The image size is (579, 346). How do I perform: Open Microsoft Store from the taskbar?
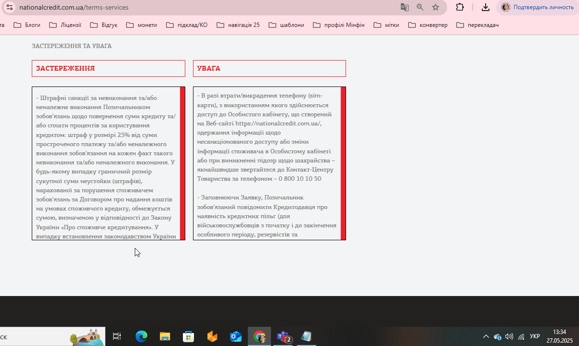pyautogui.click(x=189, y=337)
